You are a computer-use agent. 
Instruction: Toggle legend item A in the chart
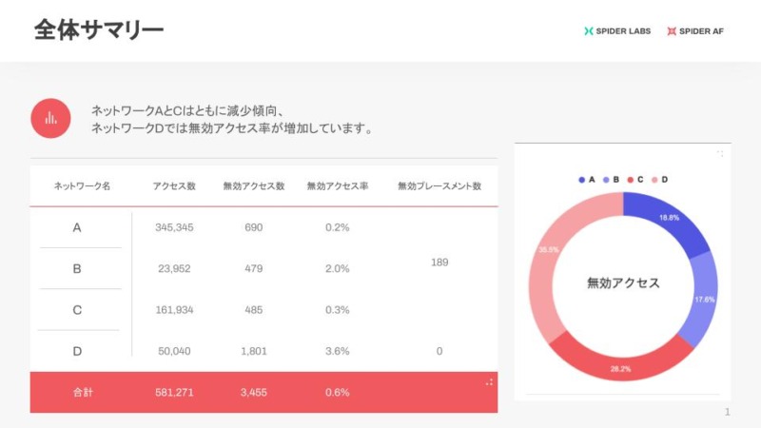pyautogui.click(x=587, y=180)
